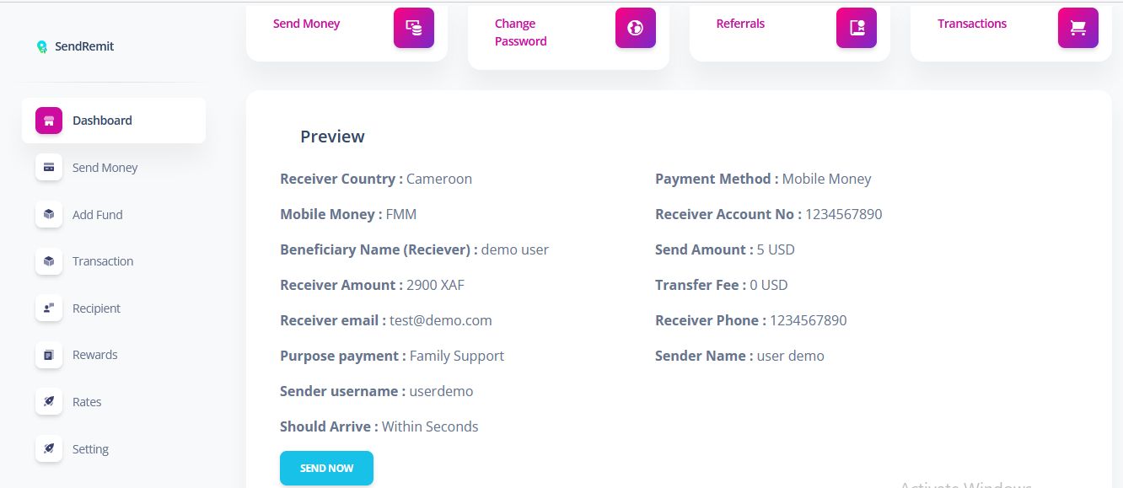Click the Send Money sidebar icon

tap(49, 168)
